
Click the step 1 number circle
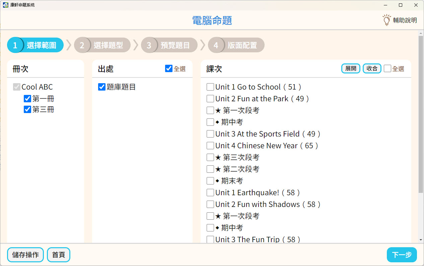pyautogui.click(x=15, y=45)
